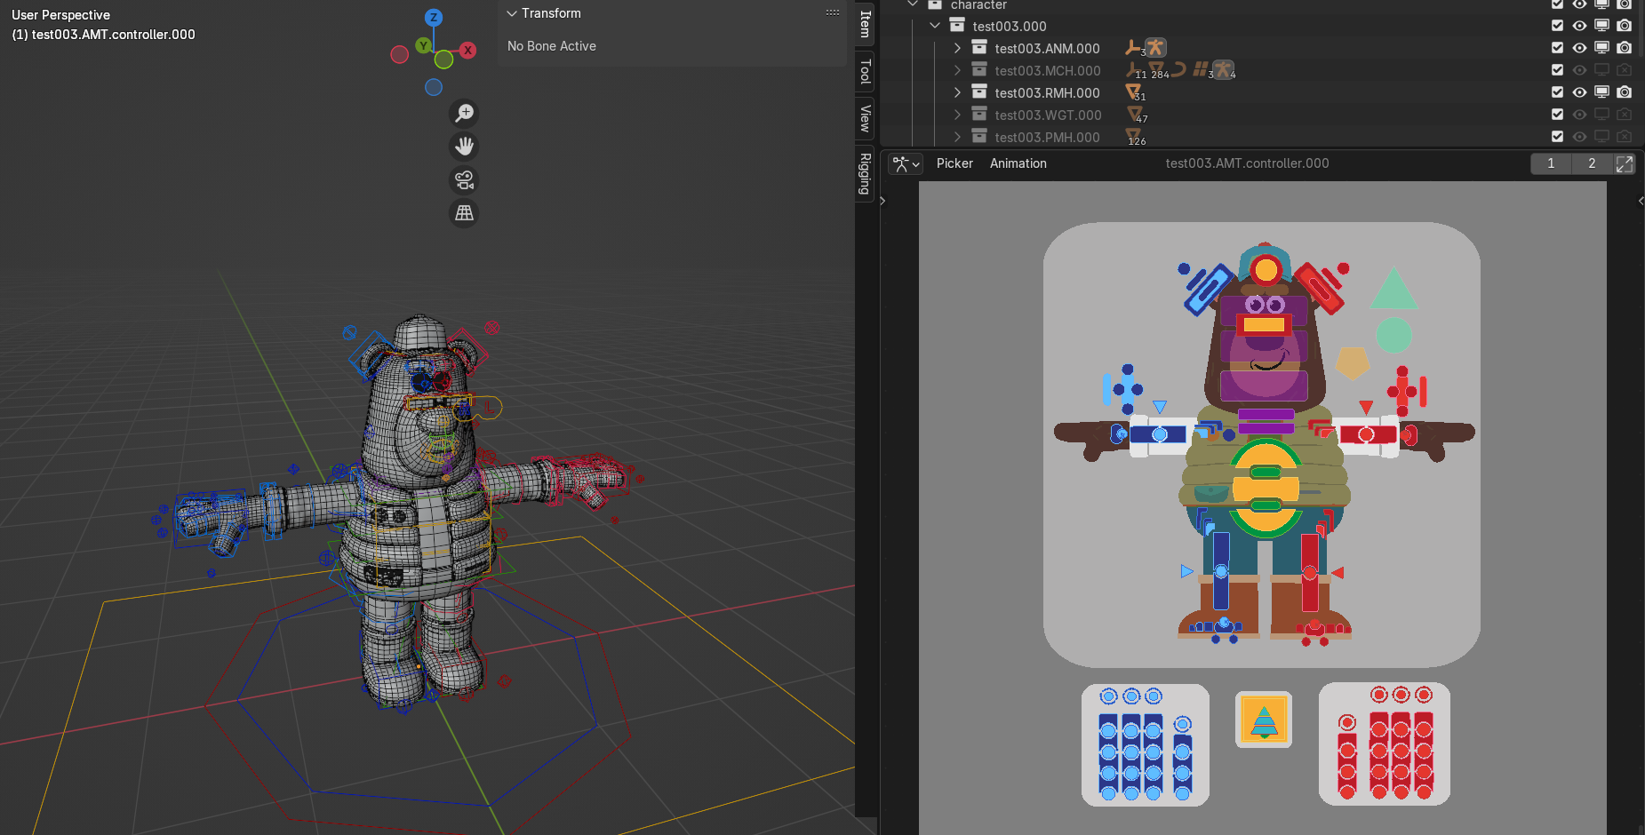Image resolution: width=1645 pixels, height=835 pixels.
Task: Click the picker page 2 button
Action: click(x=1591, y=163)
